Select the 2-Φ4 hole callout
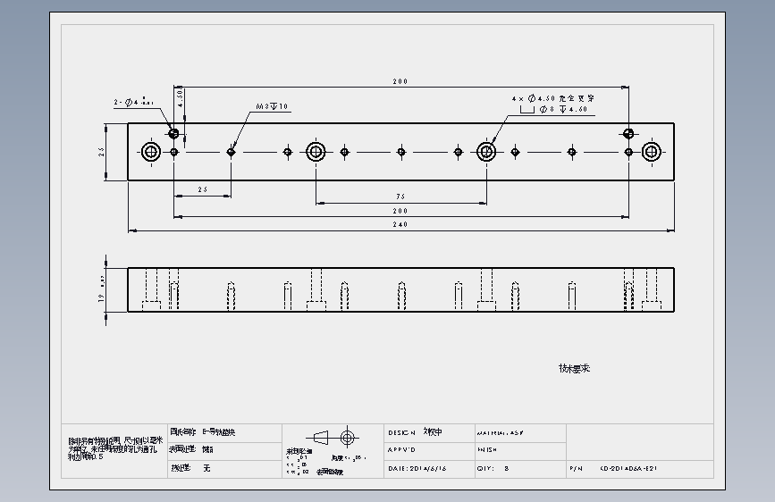775x502 pixels. pyautogui.click(x=134, y=103)
